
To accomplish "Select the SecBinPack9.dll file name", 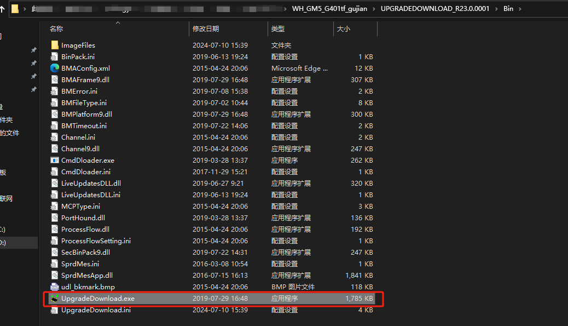I will (x=85, y=253).
